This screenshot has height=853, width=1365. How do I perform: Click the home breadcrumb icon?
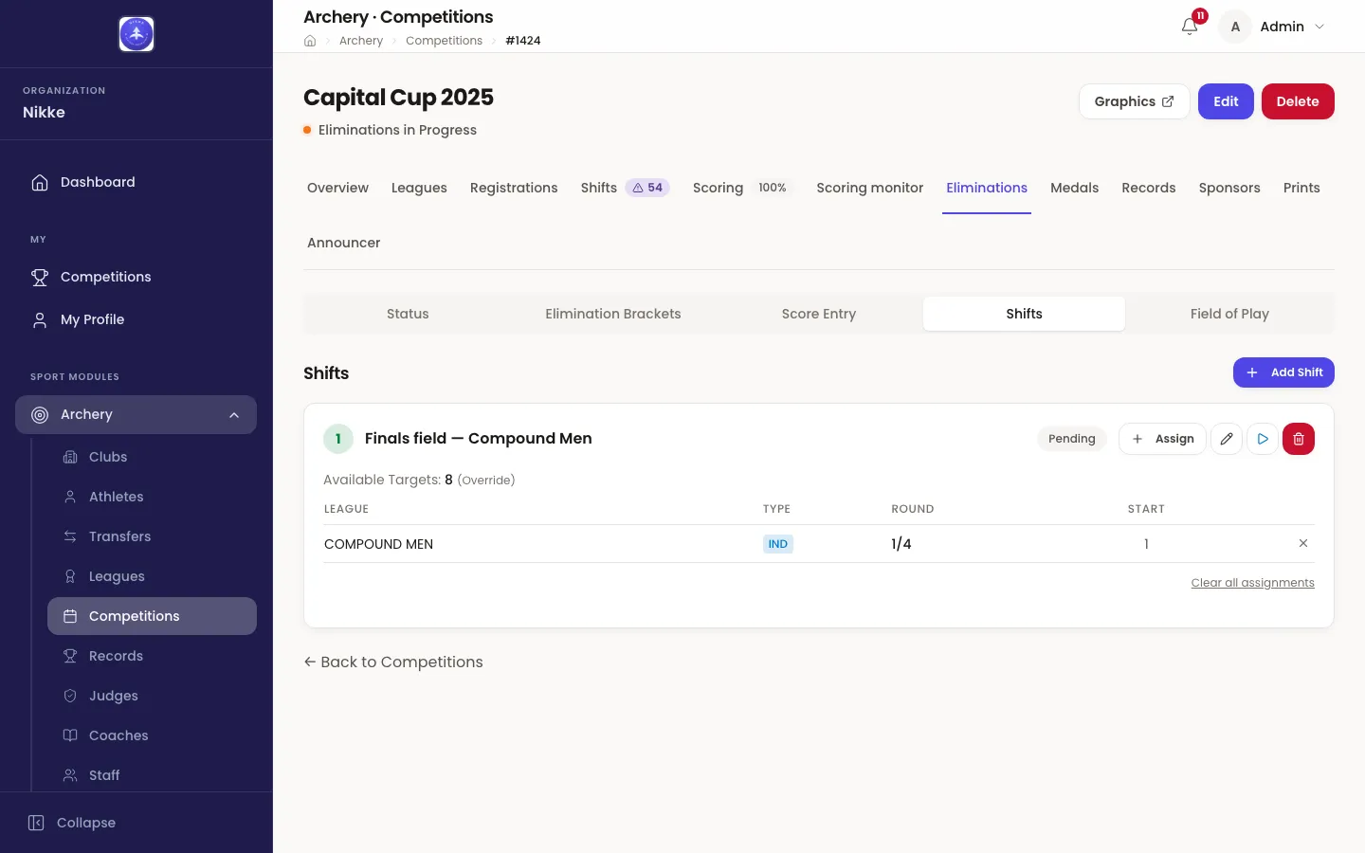310,41
